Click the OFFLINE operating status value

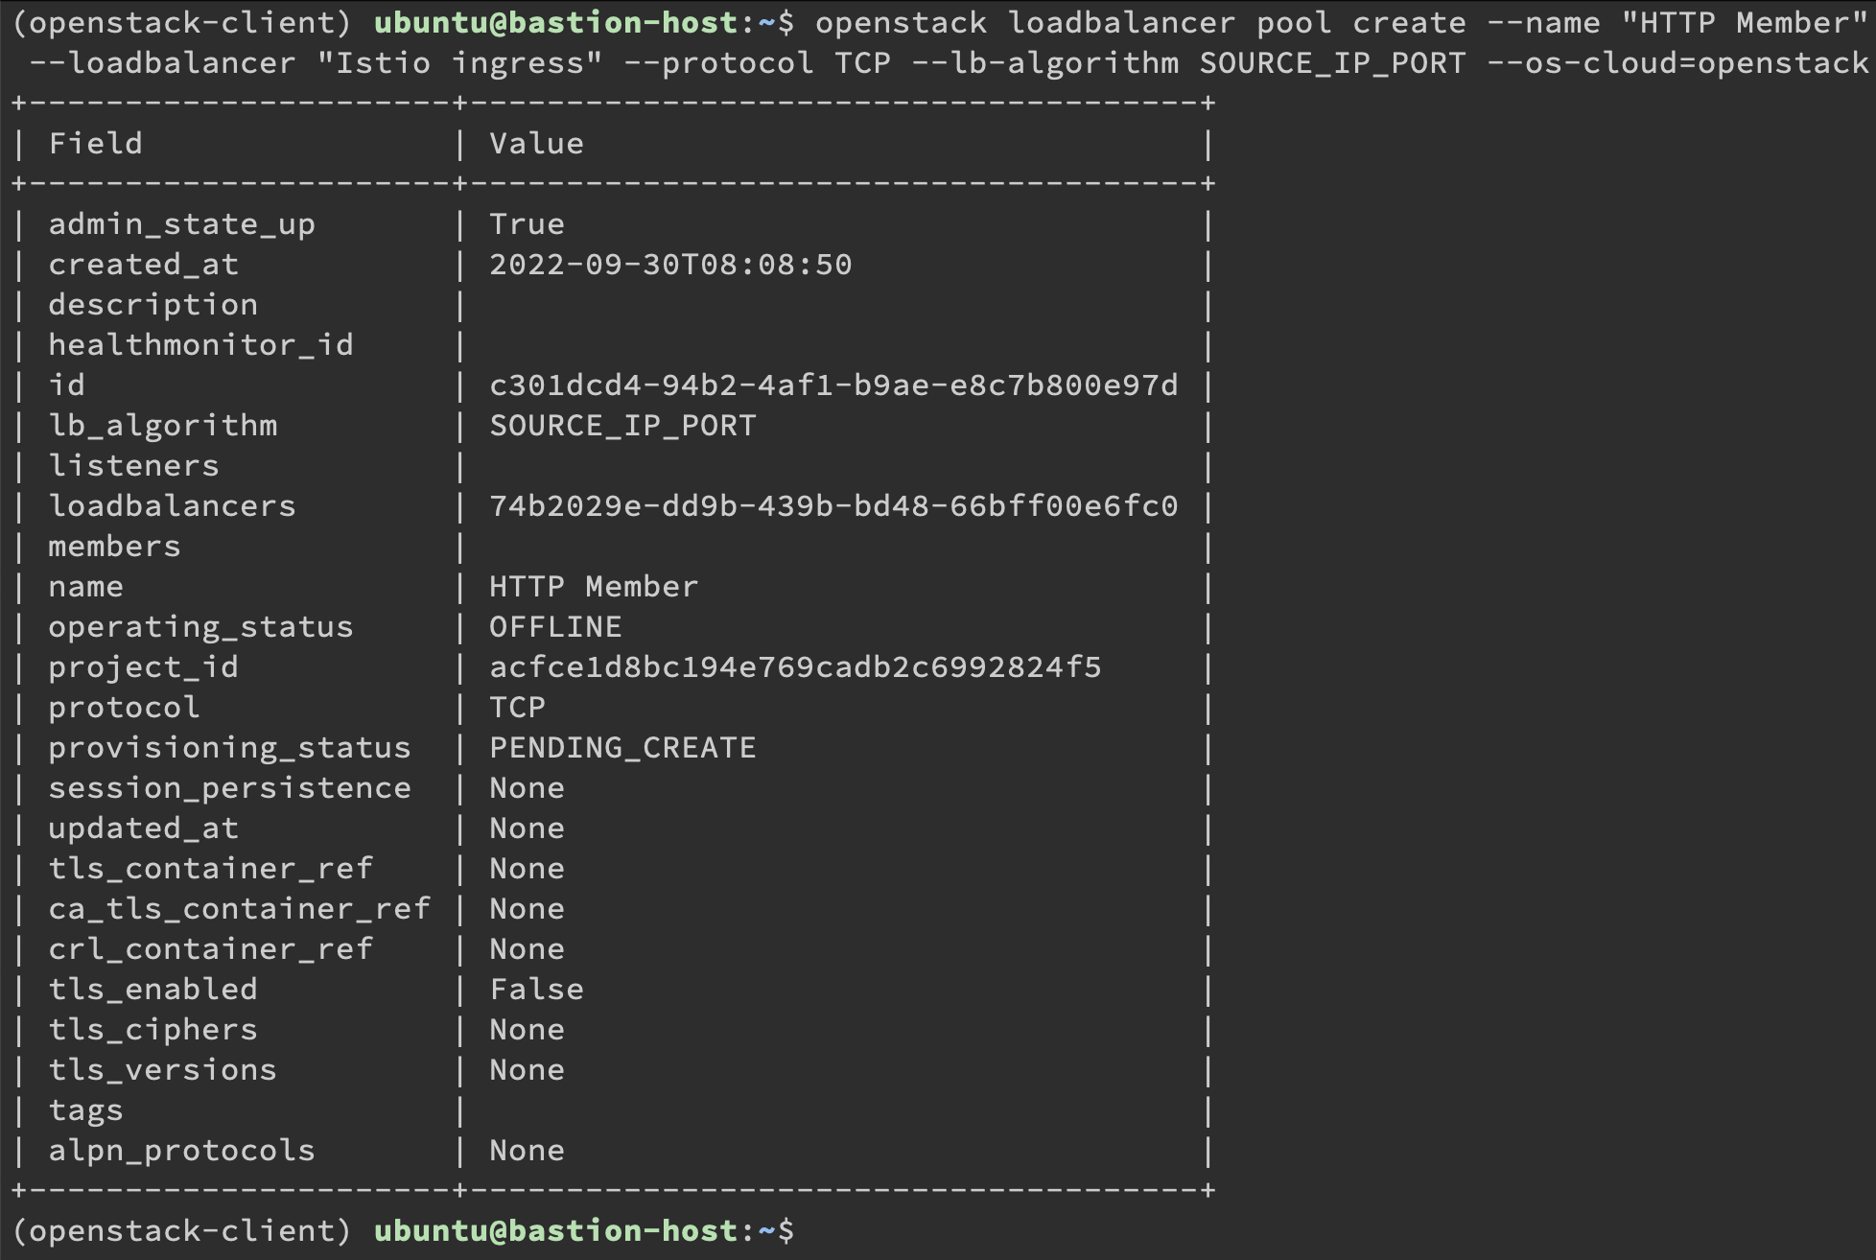click(555, 627)
